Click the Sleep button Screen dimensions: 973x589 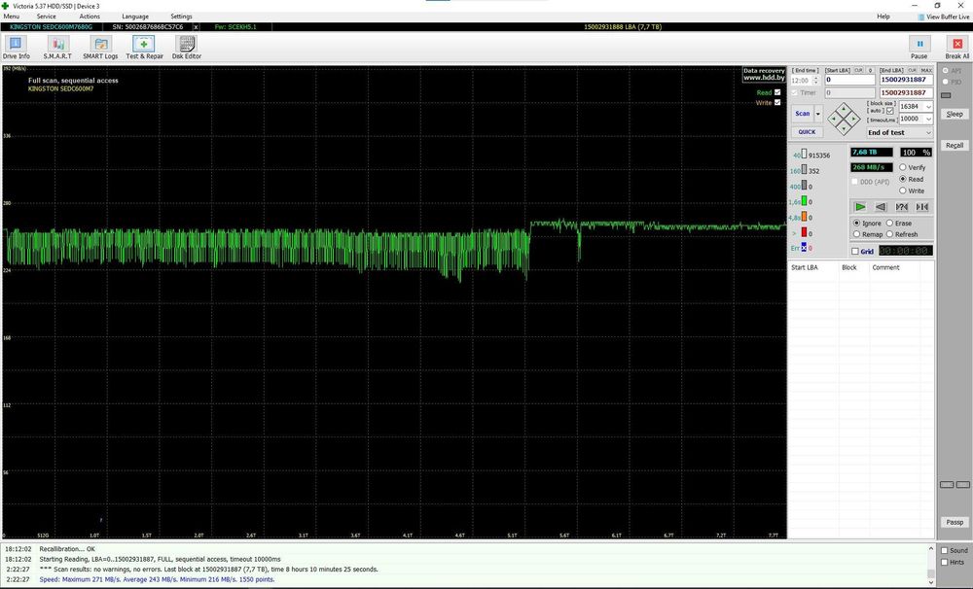[955, 114]
